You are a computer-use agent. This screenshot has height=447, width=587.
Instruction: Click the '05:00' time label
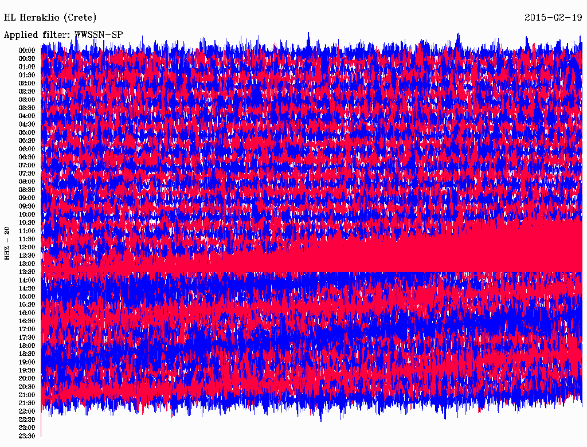26,132
